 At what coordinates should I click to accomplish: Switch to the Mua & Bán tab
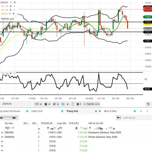coord(110,111)
